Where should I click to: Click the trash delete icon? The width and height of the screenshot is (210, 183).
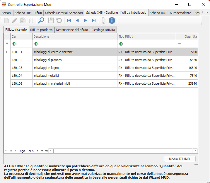click(x=31, y=20)
